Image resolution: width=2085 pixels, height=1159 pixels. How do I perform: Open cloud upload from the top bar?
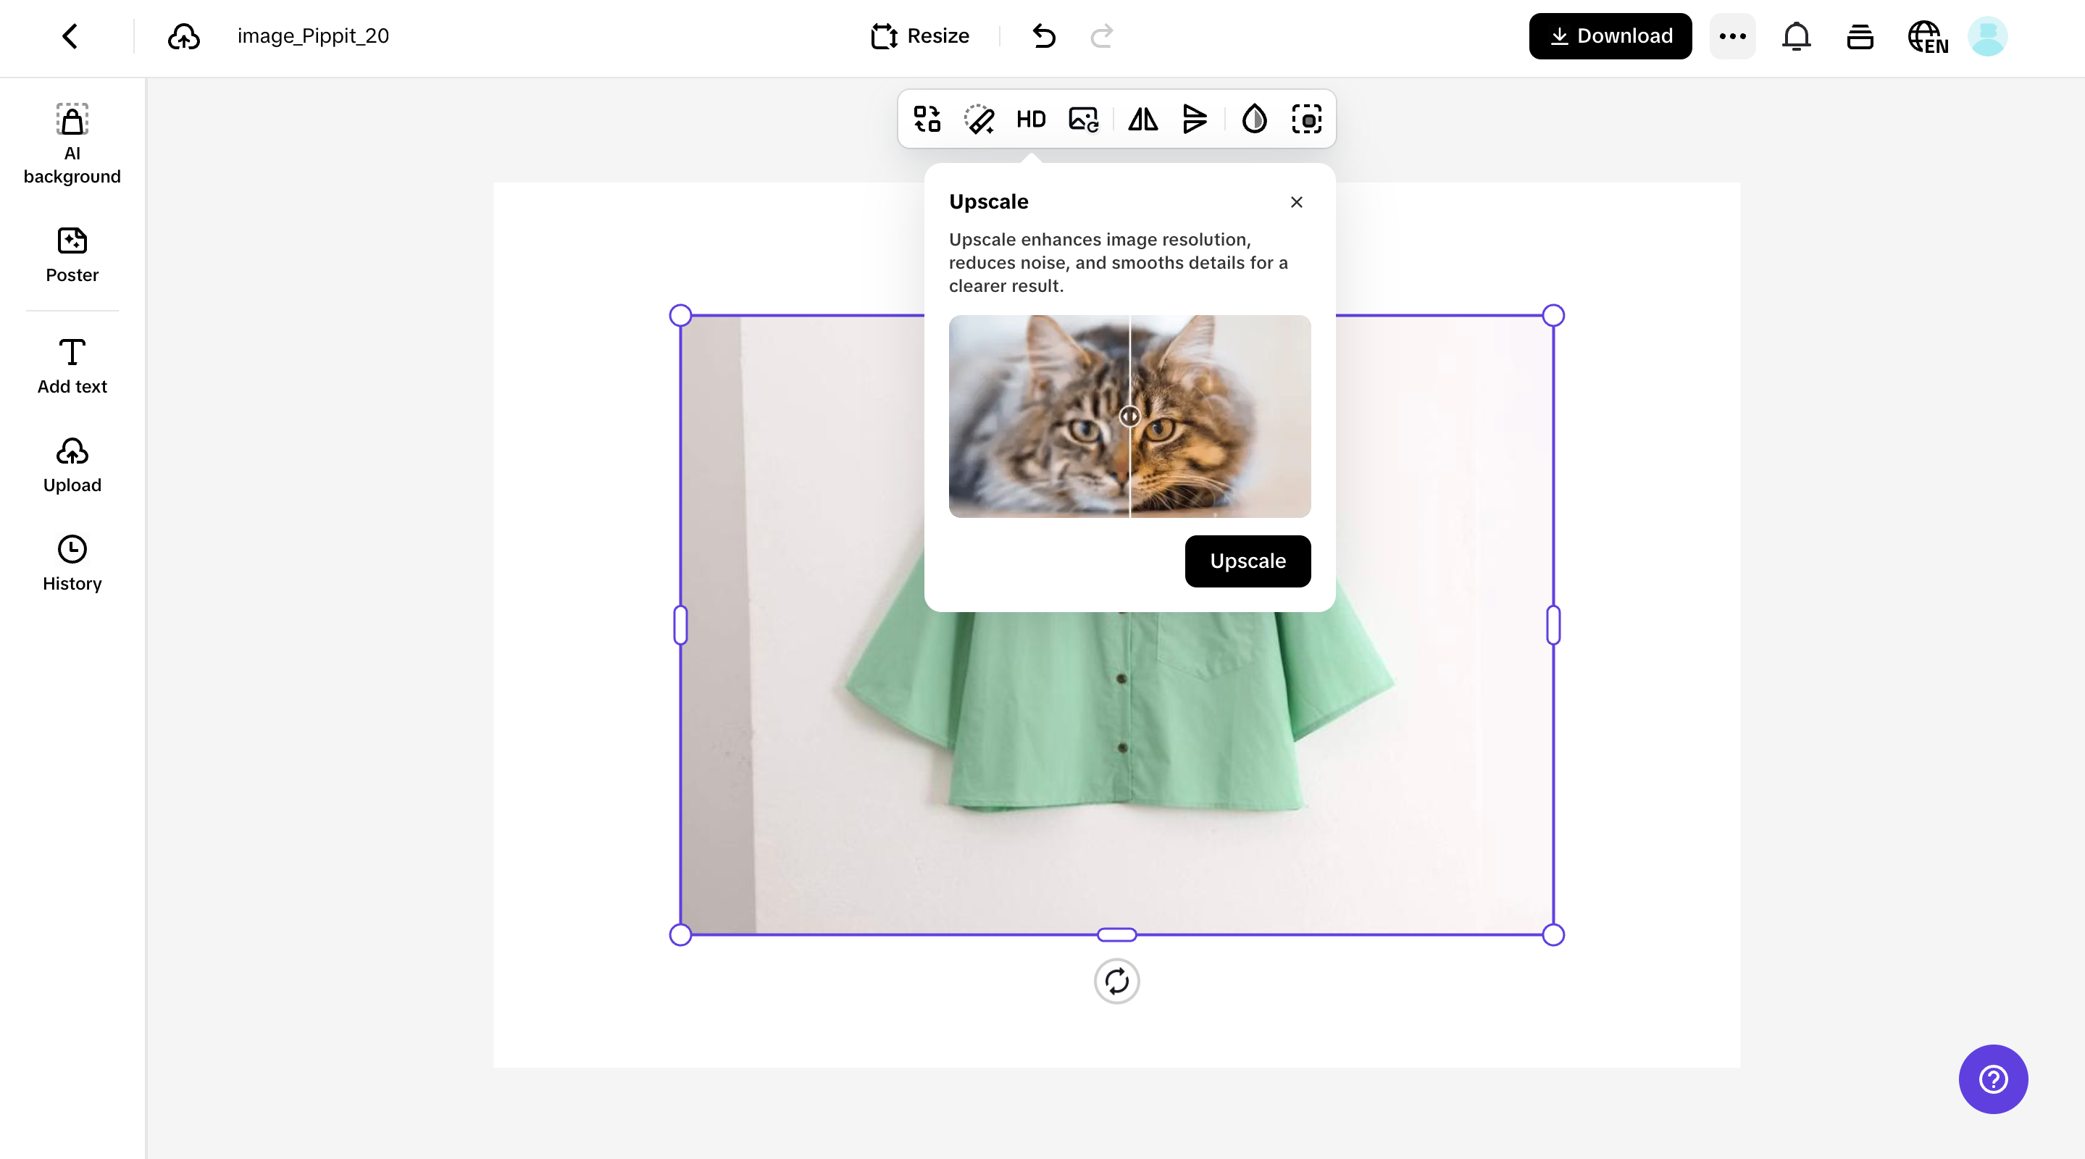(x=184, y=35)
